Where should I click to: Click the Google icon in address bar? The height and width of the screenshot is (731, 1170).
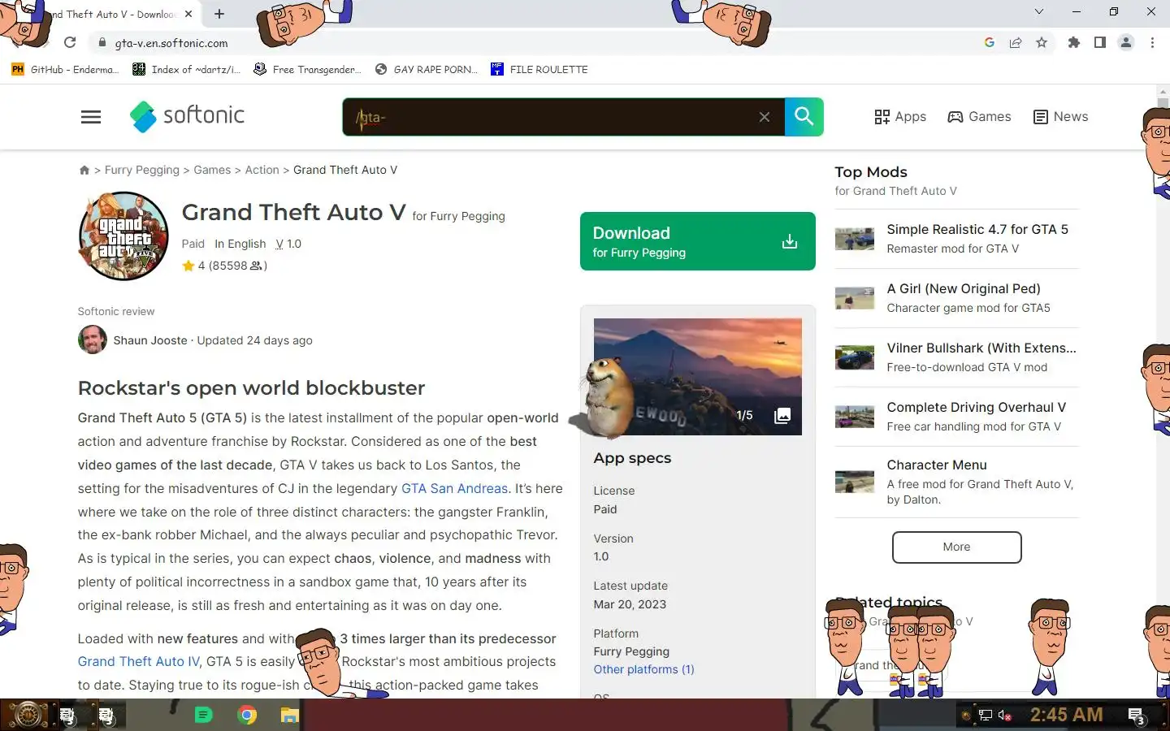pyautogui.click(x=989, y=42)
